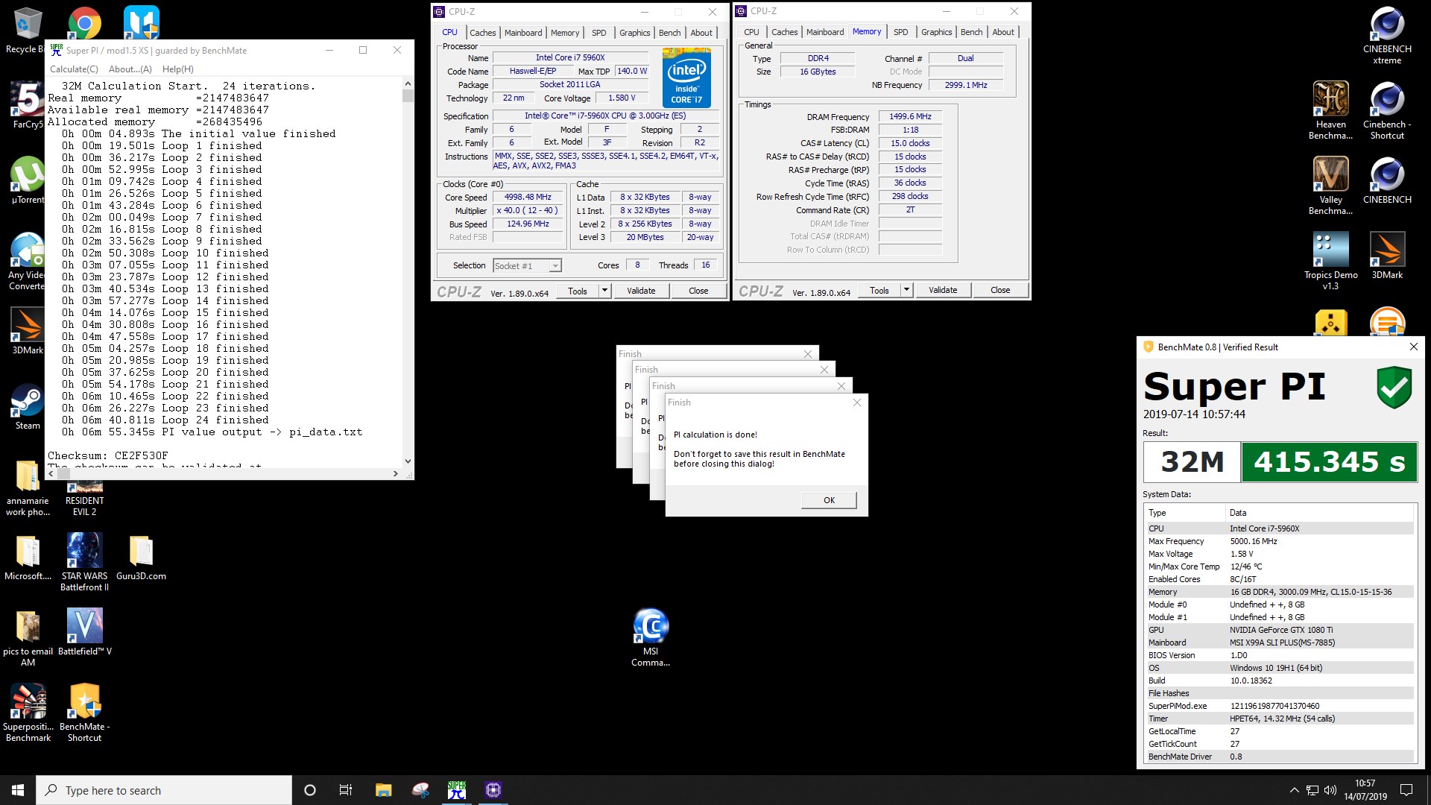Click Super PI taskbar icon
The image size is (1431, 805).
(457, 790)
